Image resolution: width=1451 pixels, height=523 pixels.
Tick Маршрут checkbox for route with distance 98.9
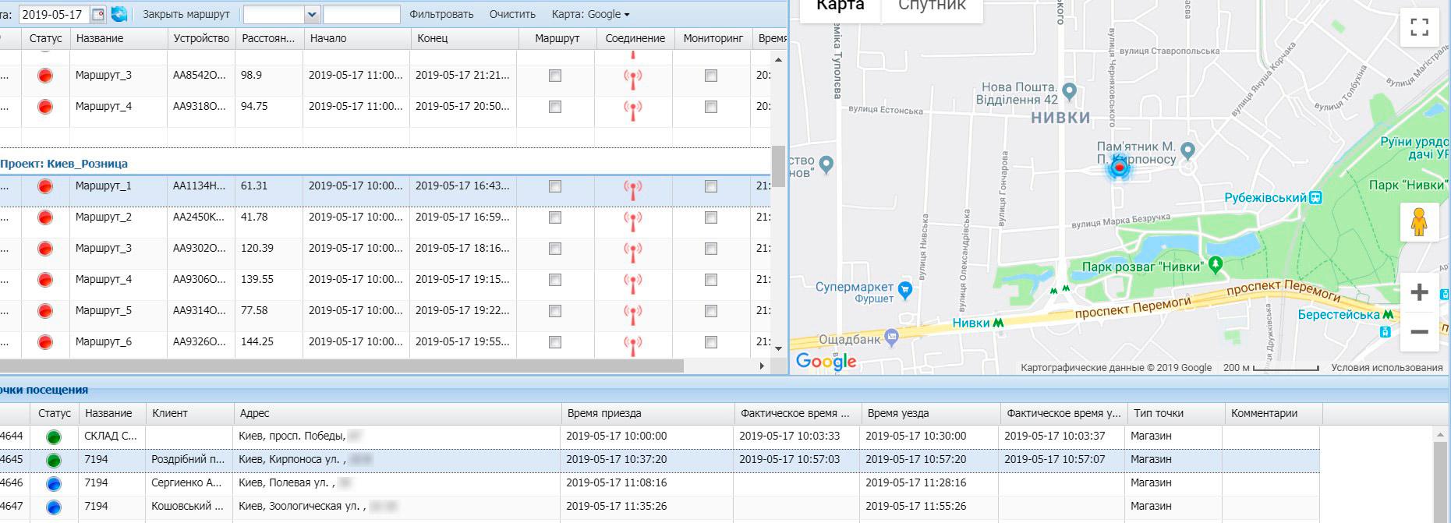click(555, 76)
